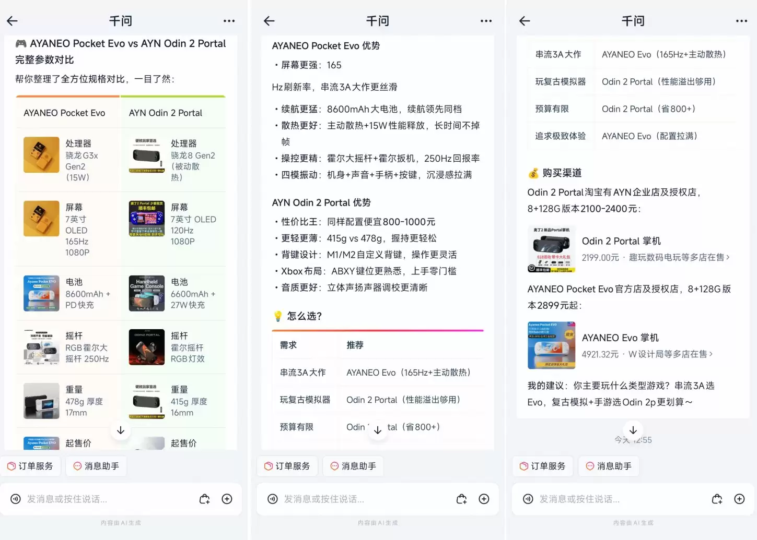757x540 pixels.
Task: Tap the voice icon in left screen's input bar
Action: point(16,499)
